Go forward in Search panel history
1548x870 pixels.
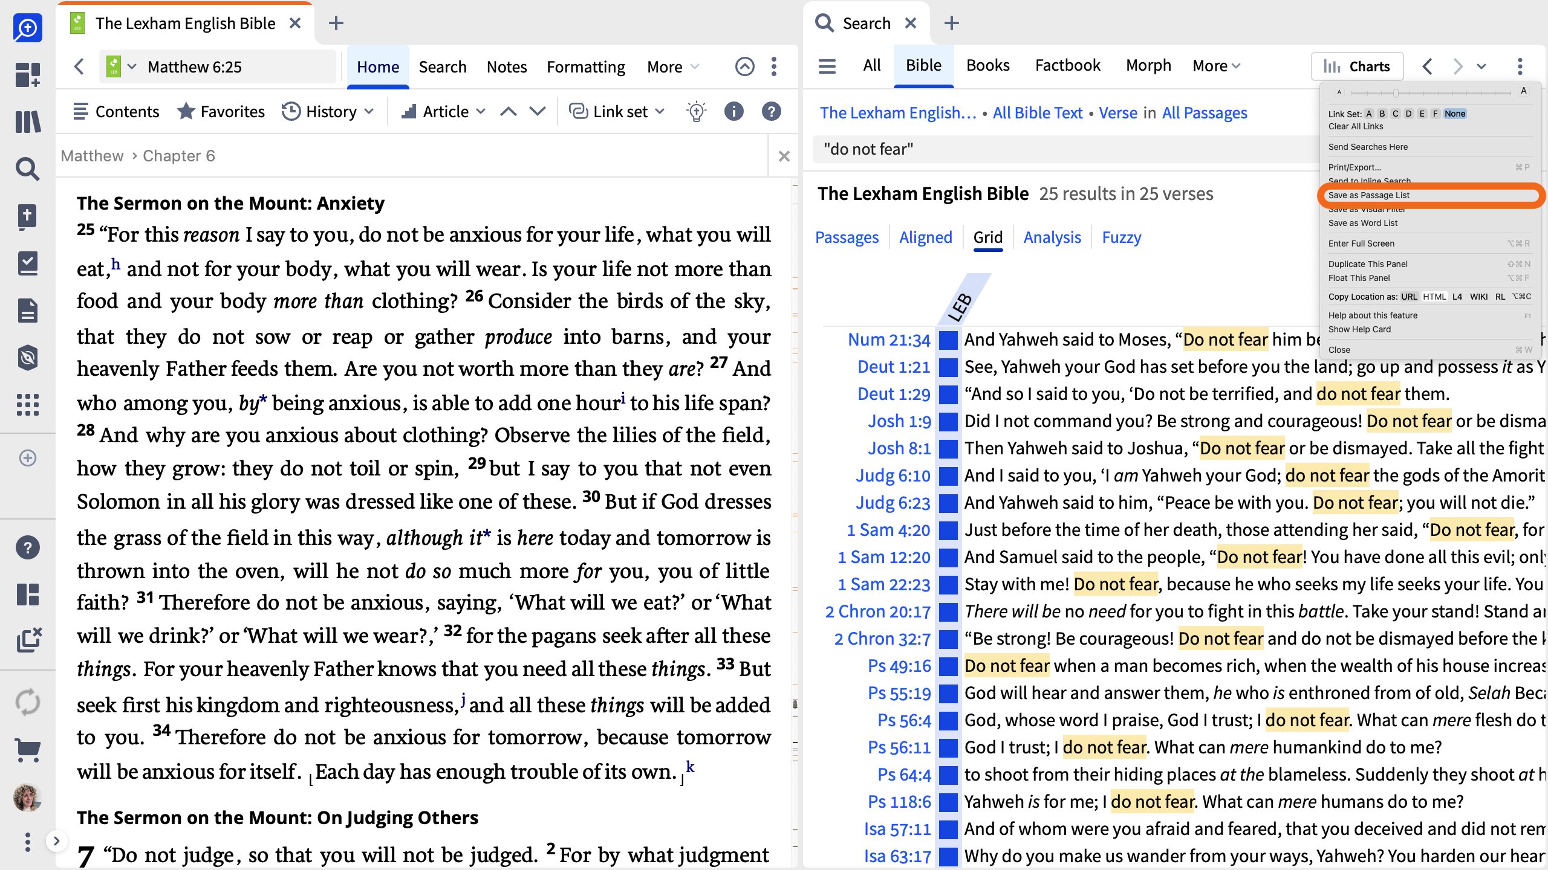click(x=1458, y=66)
